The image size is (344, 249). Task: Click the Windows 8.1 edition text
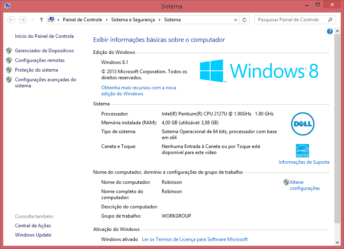tap(115, 62)
